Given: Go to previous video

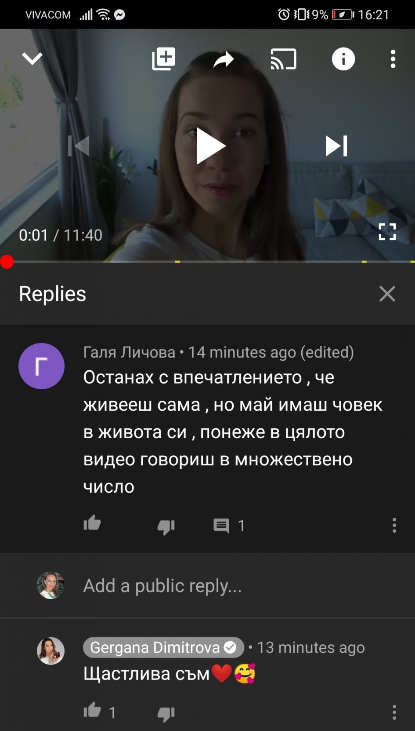Looking at the screenshot, I should [x=79, y=146].
